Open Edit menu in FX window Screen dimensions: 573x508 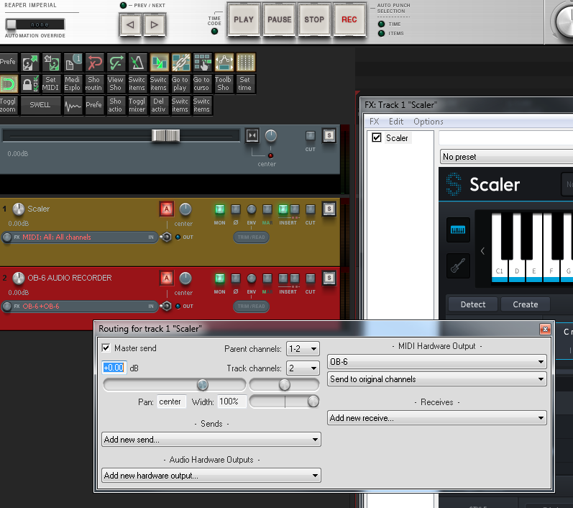click(395, 122)
